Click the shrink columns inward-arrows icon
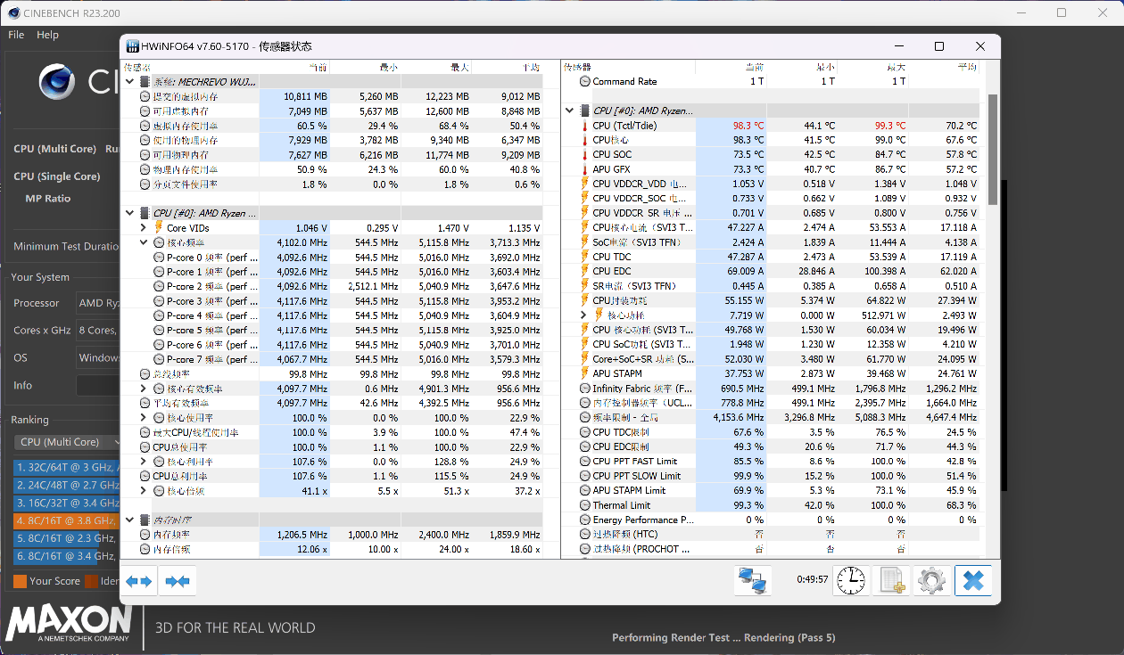Viewport: 1124px width, 655px height. click(178, 582)
